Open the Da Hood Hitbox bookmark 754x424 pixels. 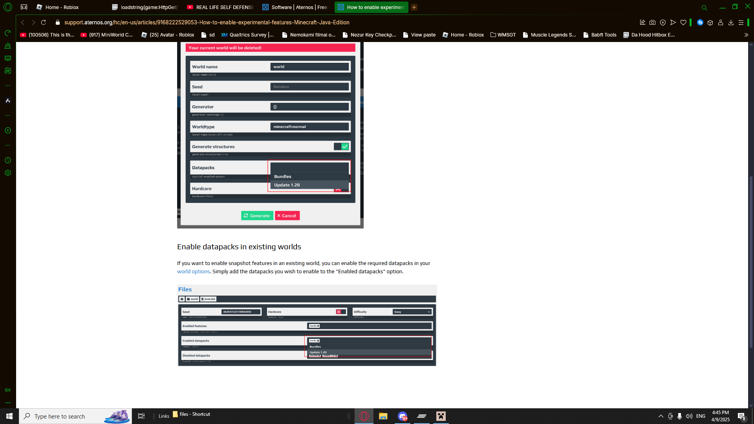pos(649,35)
